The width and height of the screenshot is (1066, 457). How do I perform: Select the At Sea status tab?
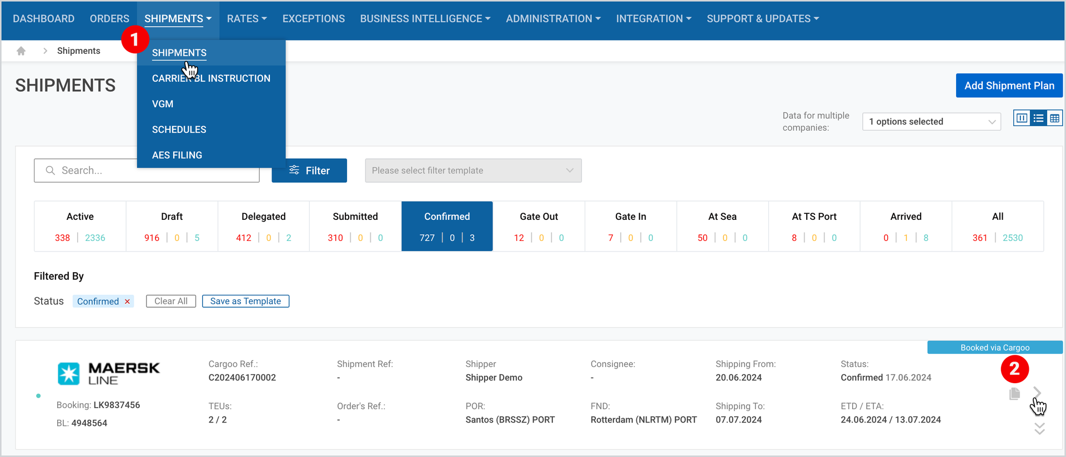(722, 226)
